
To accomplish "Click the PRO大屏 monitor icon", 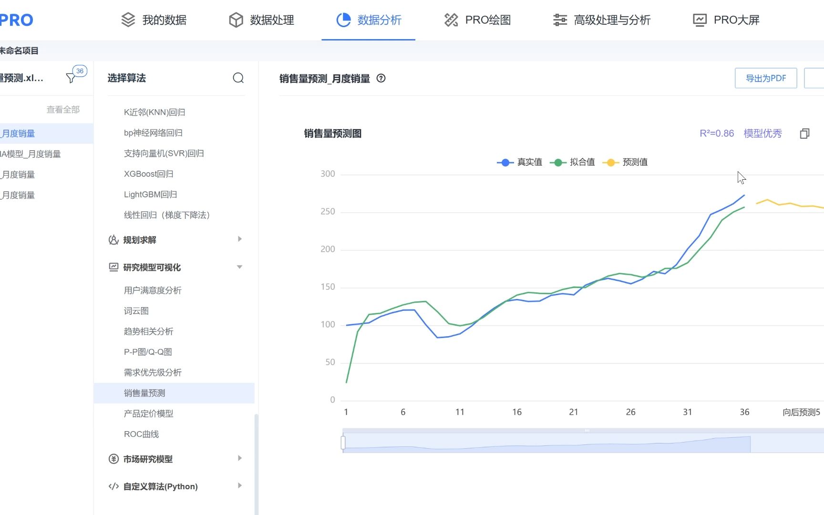I will [700, 20].
